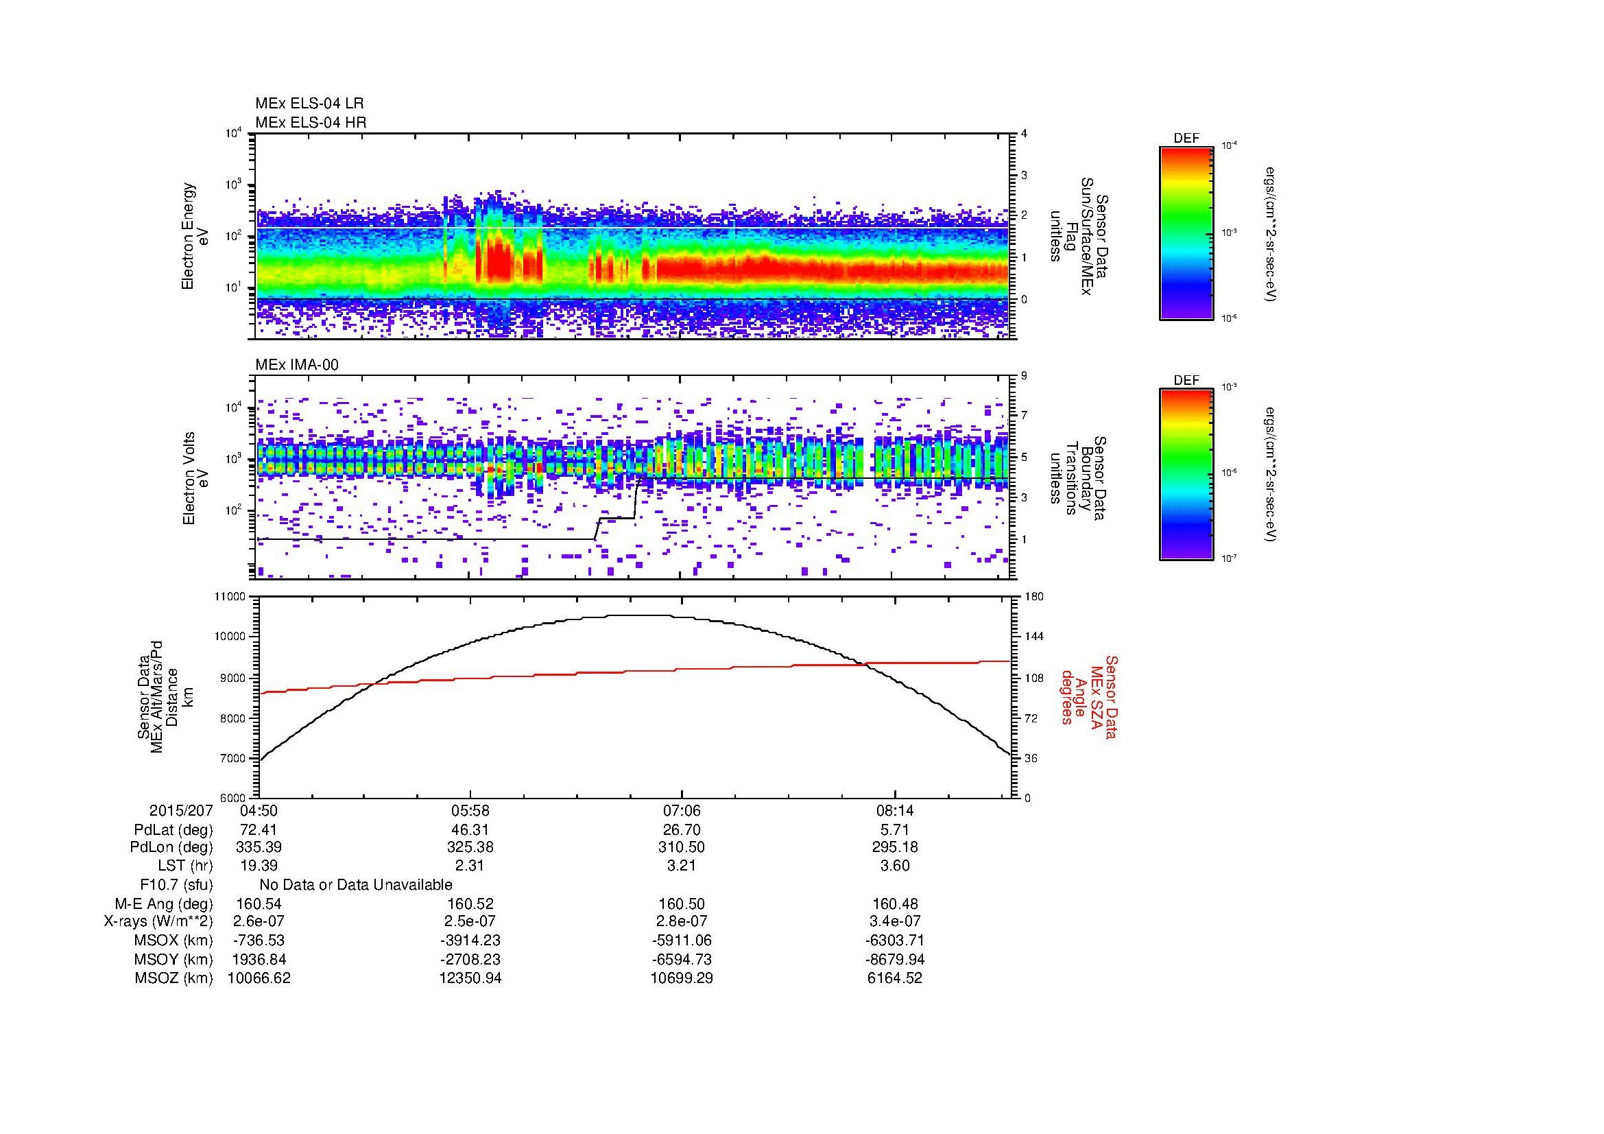The height and width of the screenshot is (1134, 1604).
Task: Click M-E Ang value 160.54
Action: [259, 904]
